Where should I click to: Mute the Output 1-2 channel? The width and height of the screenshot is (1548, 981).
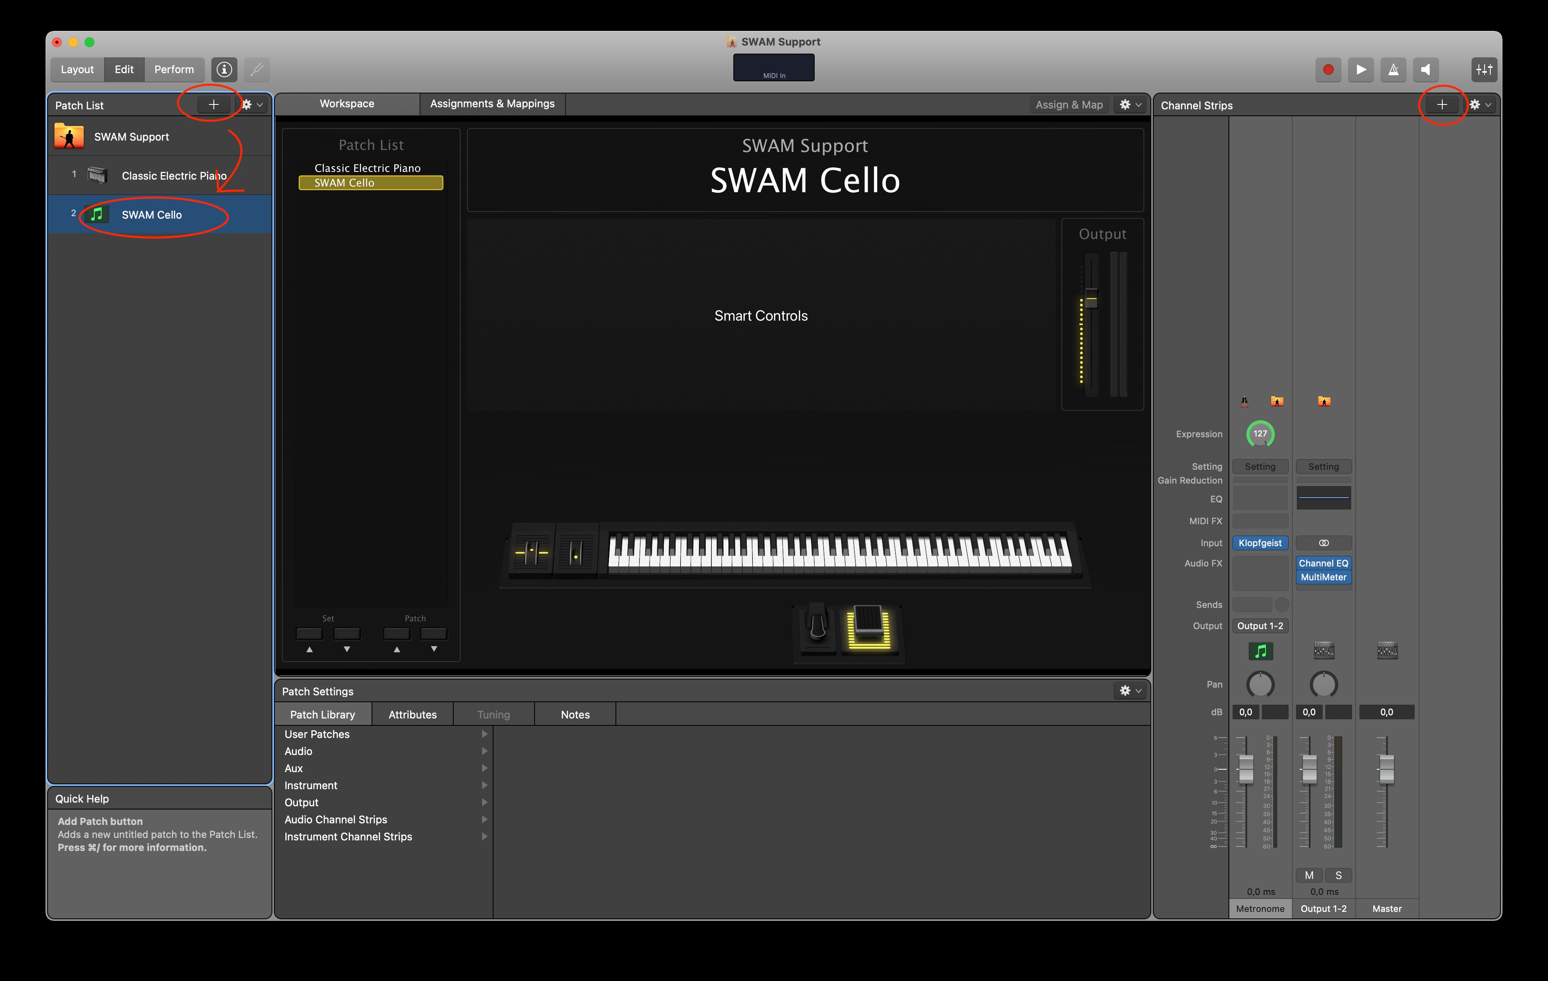point(1309,875)
